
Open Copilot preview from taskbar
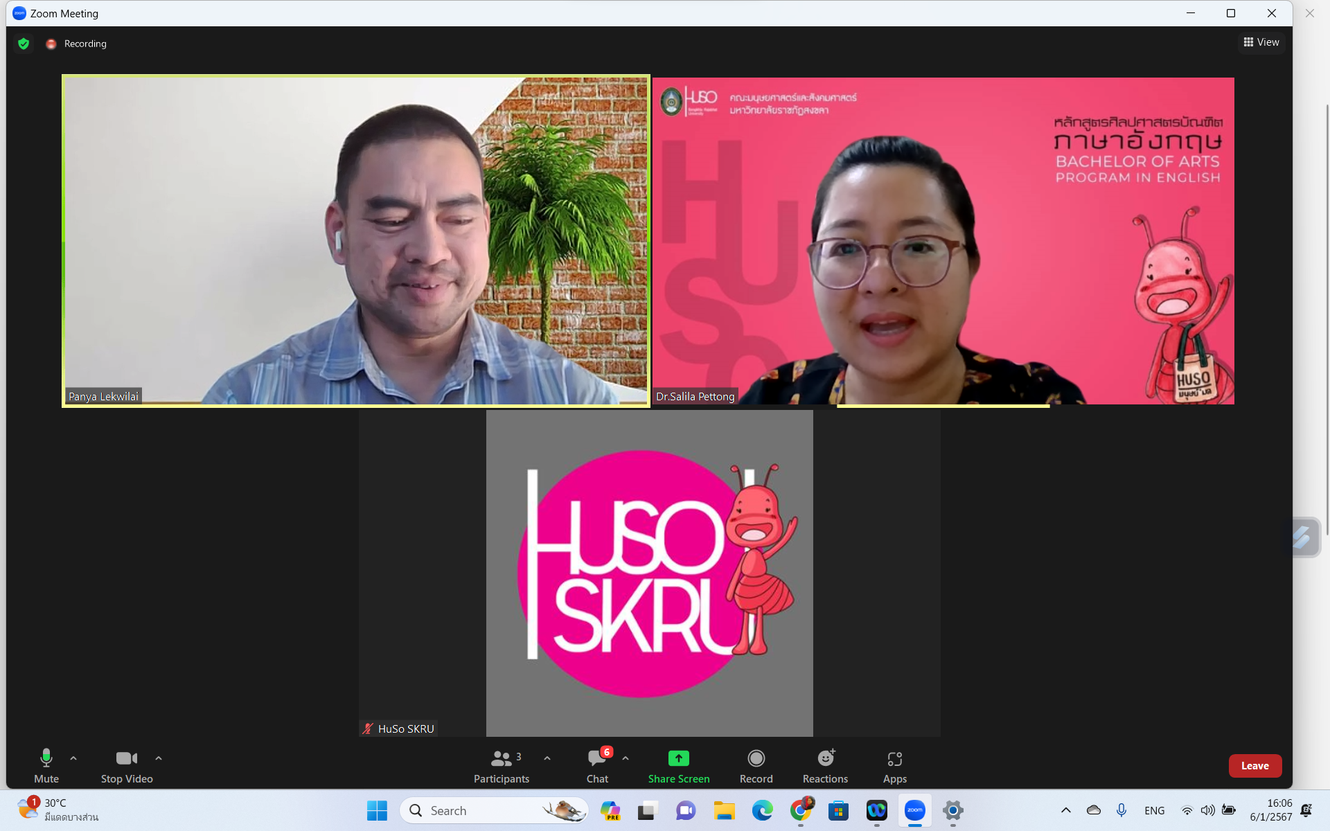point(610,810)
